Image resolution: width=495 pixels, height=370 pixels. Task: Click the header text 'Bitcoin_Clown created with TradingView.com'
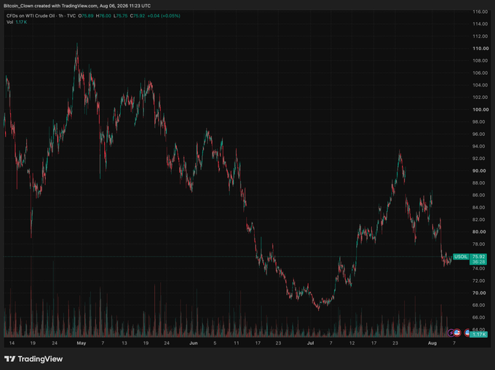tap(50, 6)
